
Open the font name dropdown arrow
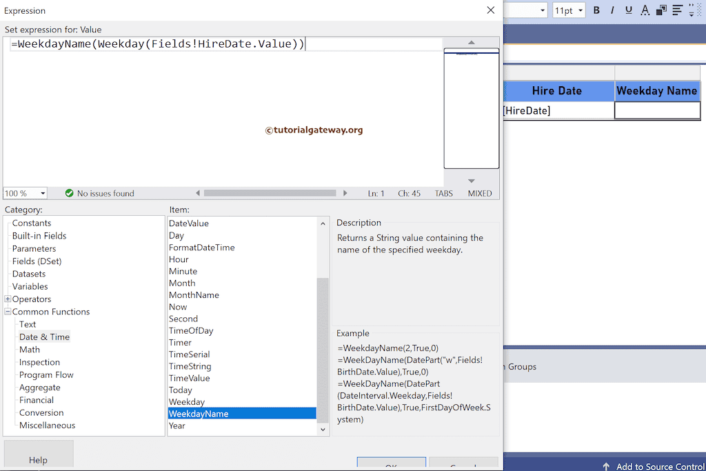click(542, 10)
